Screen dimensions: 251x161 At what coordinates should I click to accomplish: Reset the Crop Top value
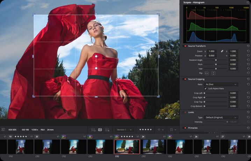(248, 102)
